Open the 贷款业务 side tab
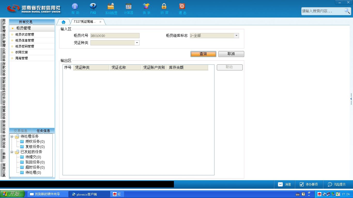This screenshot has height=198, width=353. [x=4, y=84]
